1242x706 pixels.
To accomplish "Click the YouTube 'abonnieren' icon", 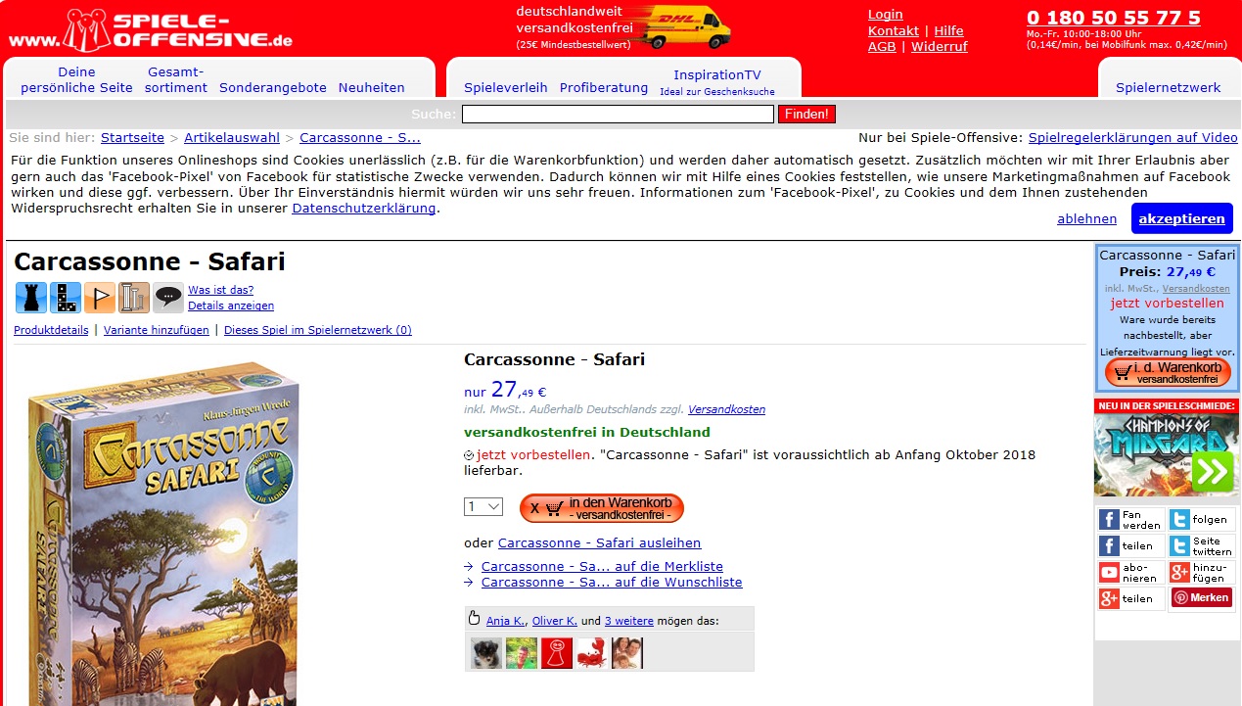I will [x=1109, y=573].
